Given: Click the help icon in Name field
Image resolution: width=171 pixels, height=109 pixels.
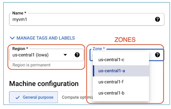Looking at the screenshot, I should click(157, 19).
